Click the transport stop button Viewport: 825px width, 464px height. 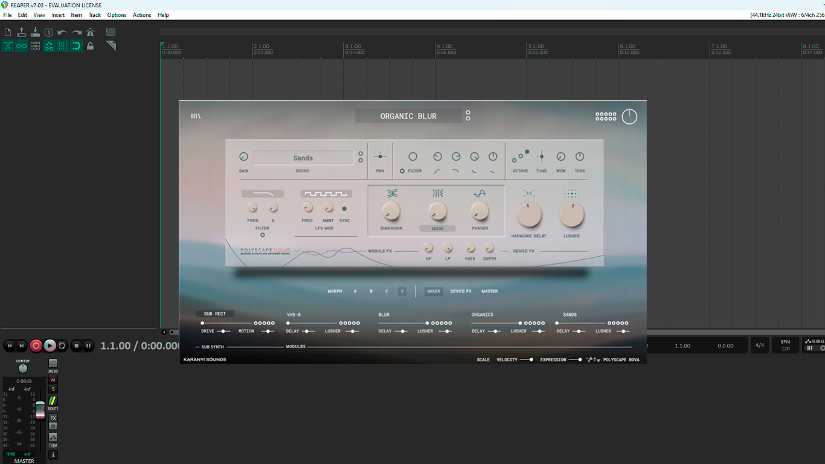(76, 346)
